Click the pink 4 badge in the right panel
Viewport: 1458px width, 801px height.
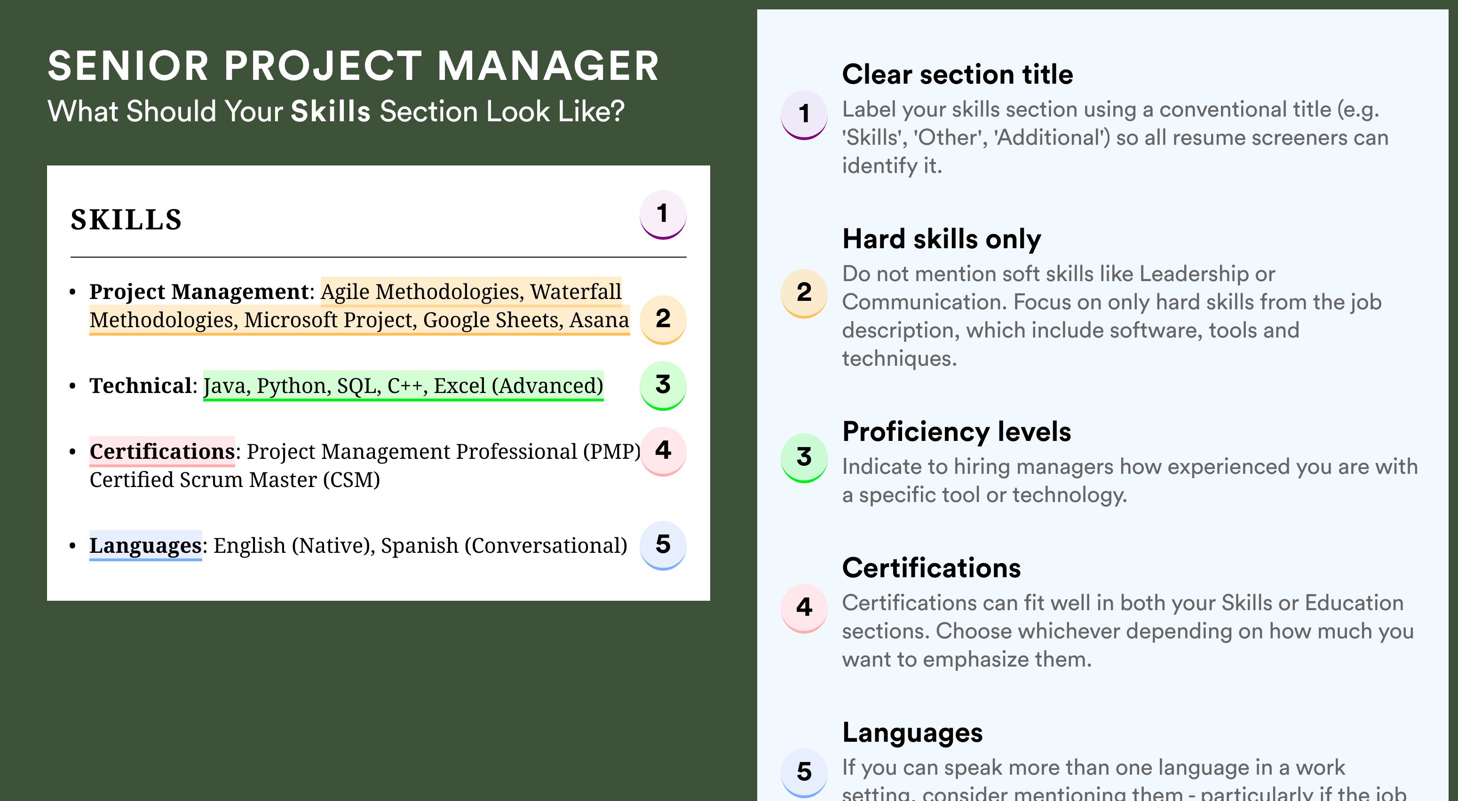804,609
